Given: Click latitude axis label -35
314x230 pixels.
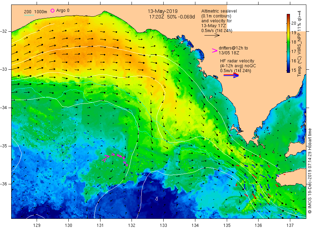Looking at the screenshot, I should point(3,146).
